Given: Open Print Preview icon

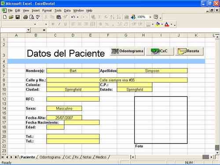Looking at the screenshot, I should [32, 17].
